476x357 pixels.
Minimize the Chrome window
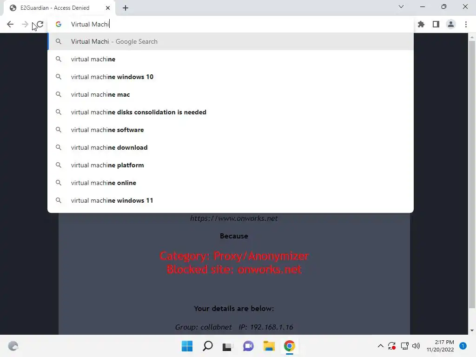click(x=422, y=7)
